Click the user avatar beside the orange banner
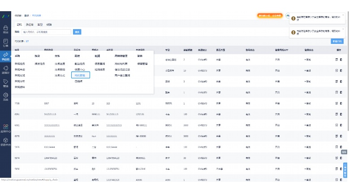349x193 pixels. (x=288, y=16)
